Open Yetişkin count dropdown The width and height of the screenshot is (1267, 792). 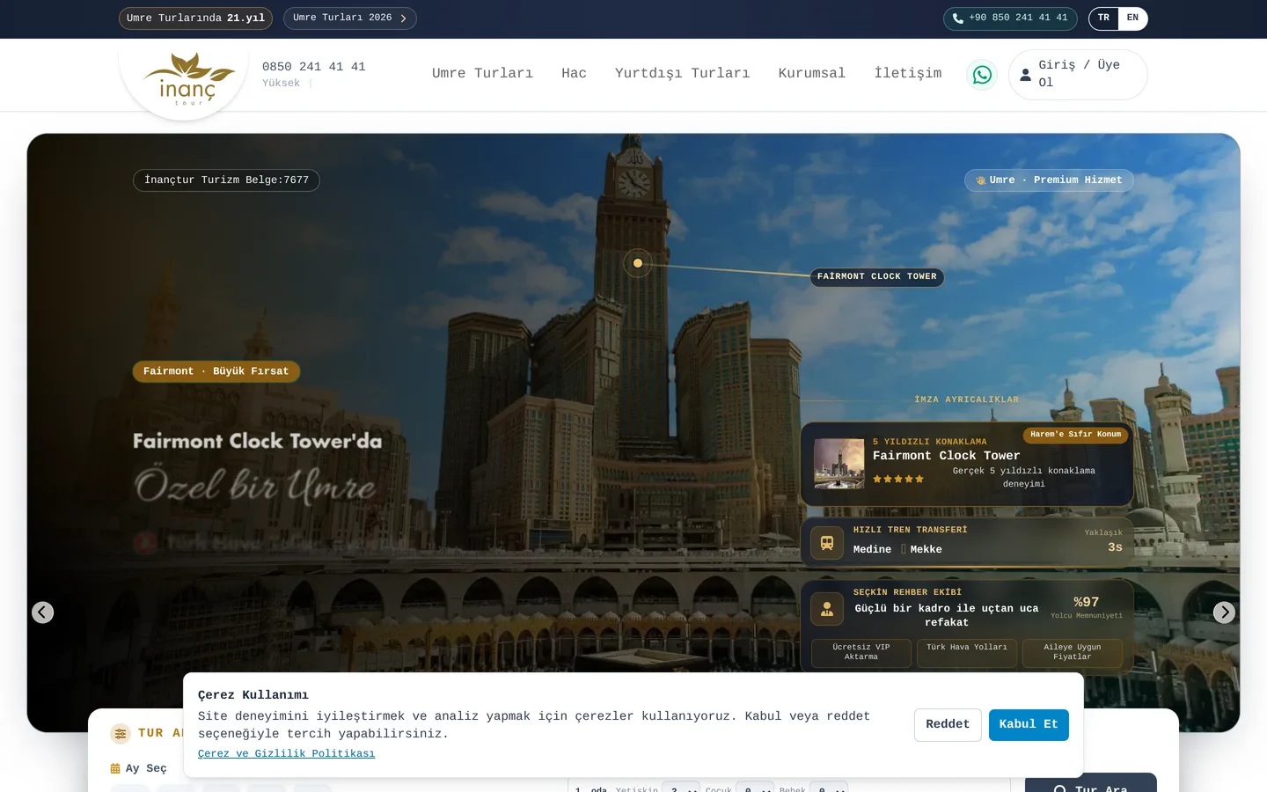(x=681, y=787)
